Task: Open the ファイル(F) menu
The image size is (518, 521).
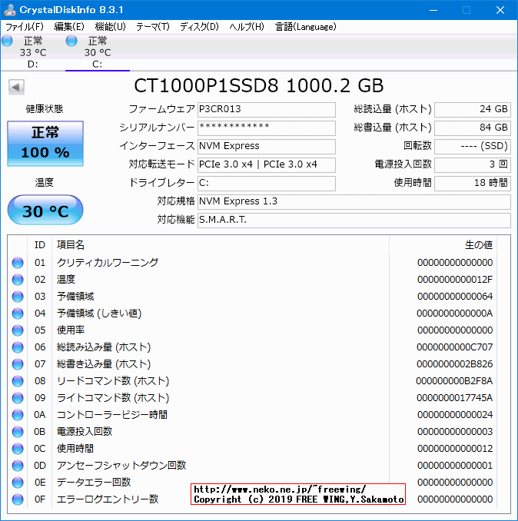Action: pyautogui.click(x=25, y=27)
